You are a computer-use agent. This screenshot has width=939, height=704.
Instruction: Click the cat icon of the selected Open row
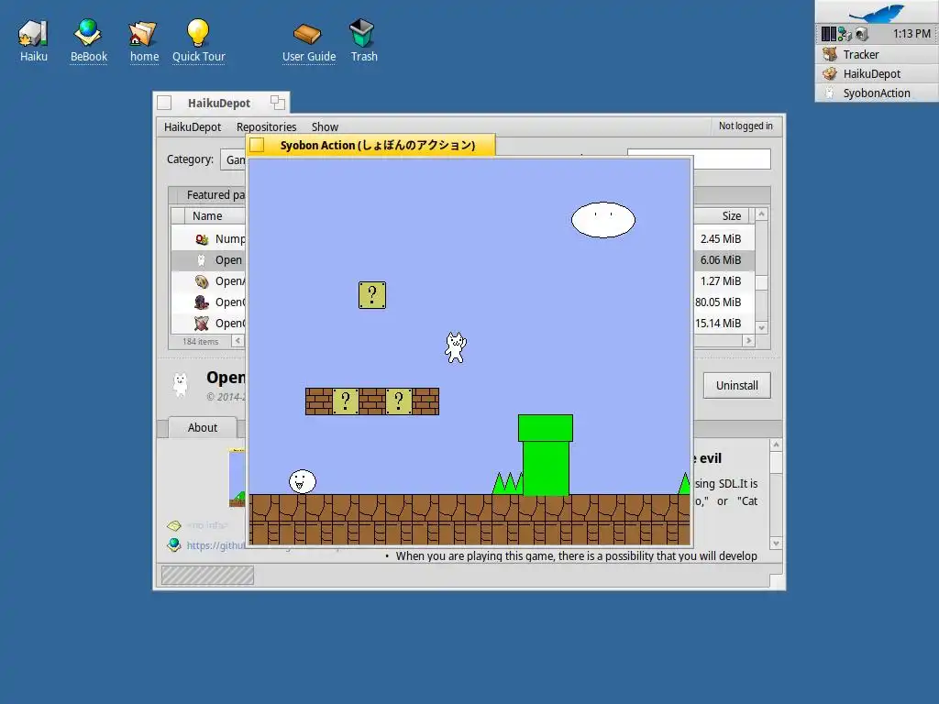coord(201,259)
